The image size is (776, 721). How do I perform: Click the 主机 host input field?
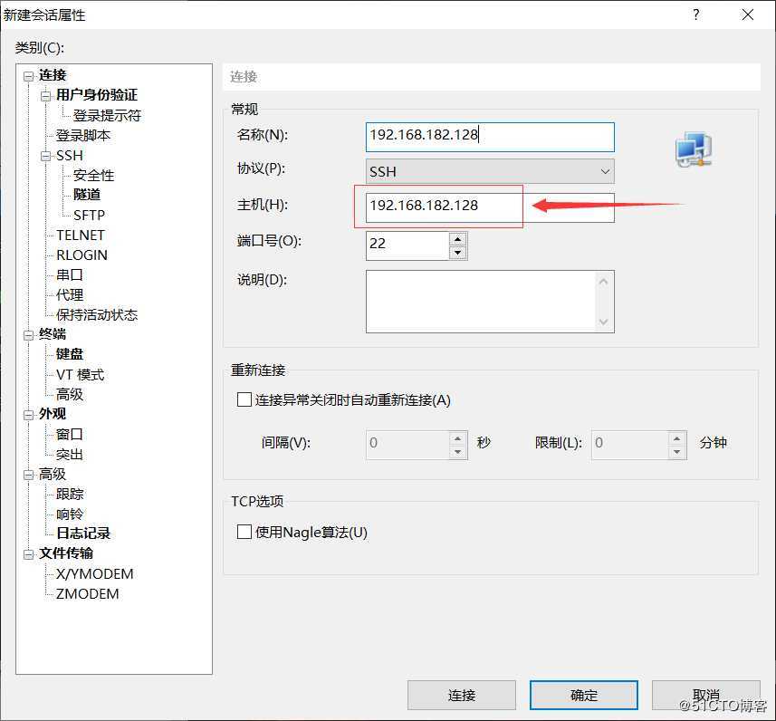point(490,207)
